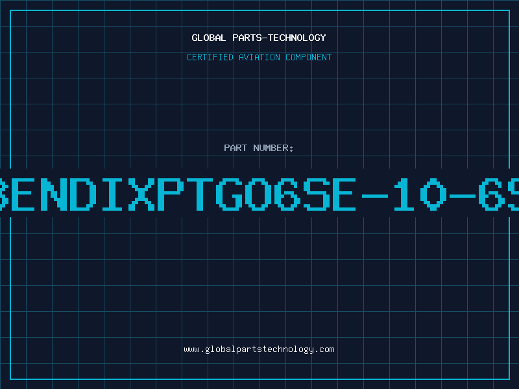519x389 pixels.
Task: Click the GLOBAL PARTS-TECHNOLOGY heading
Action: (259, 38)
